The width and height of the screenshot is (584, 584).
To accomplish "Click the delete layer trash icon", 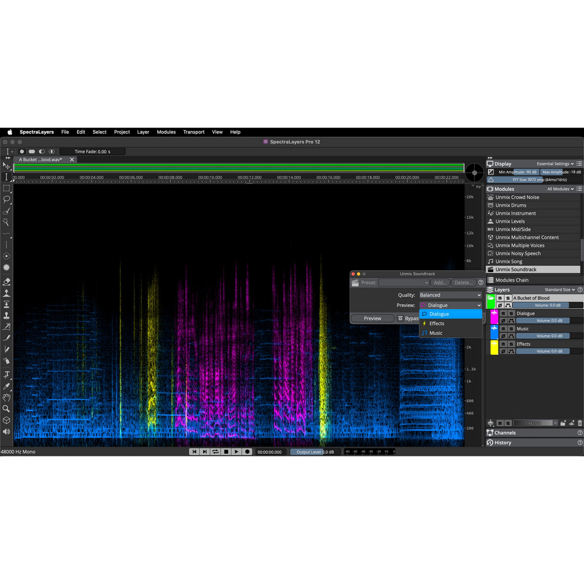I will click(x=580, y=423).
